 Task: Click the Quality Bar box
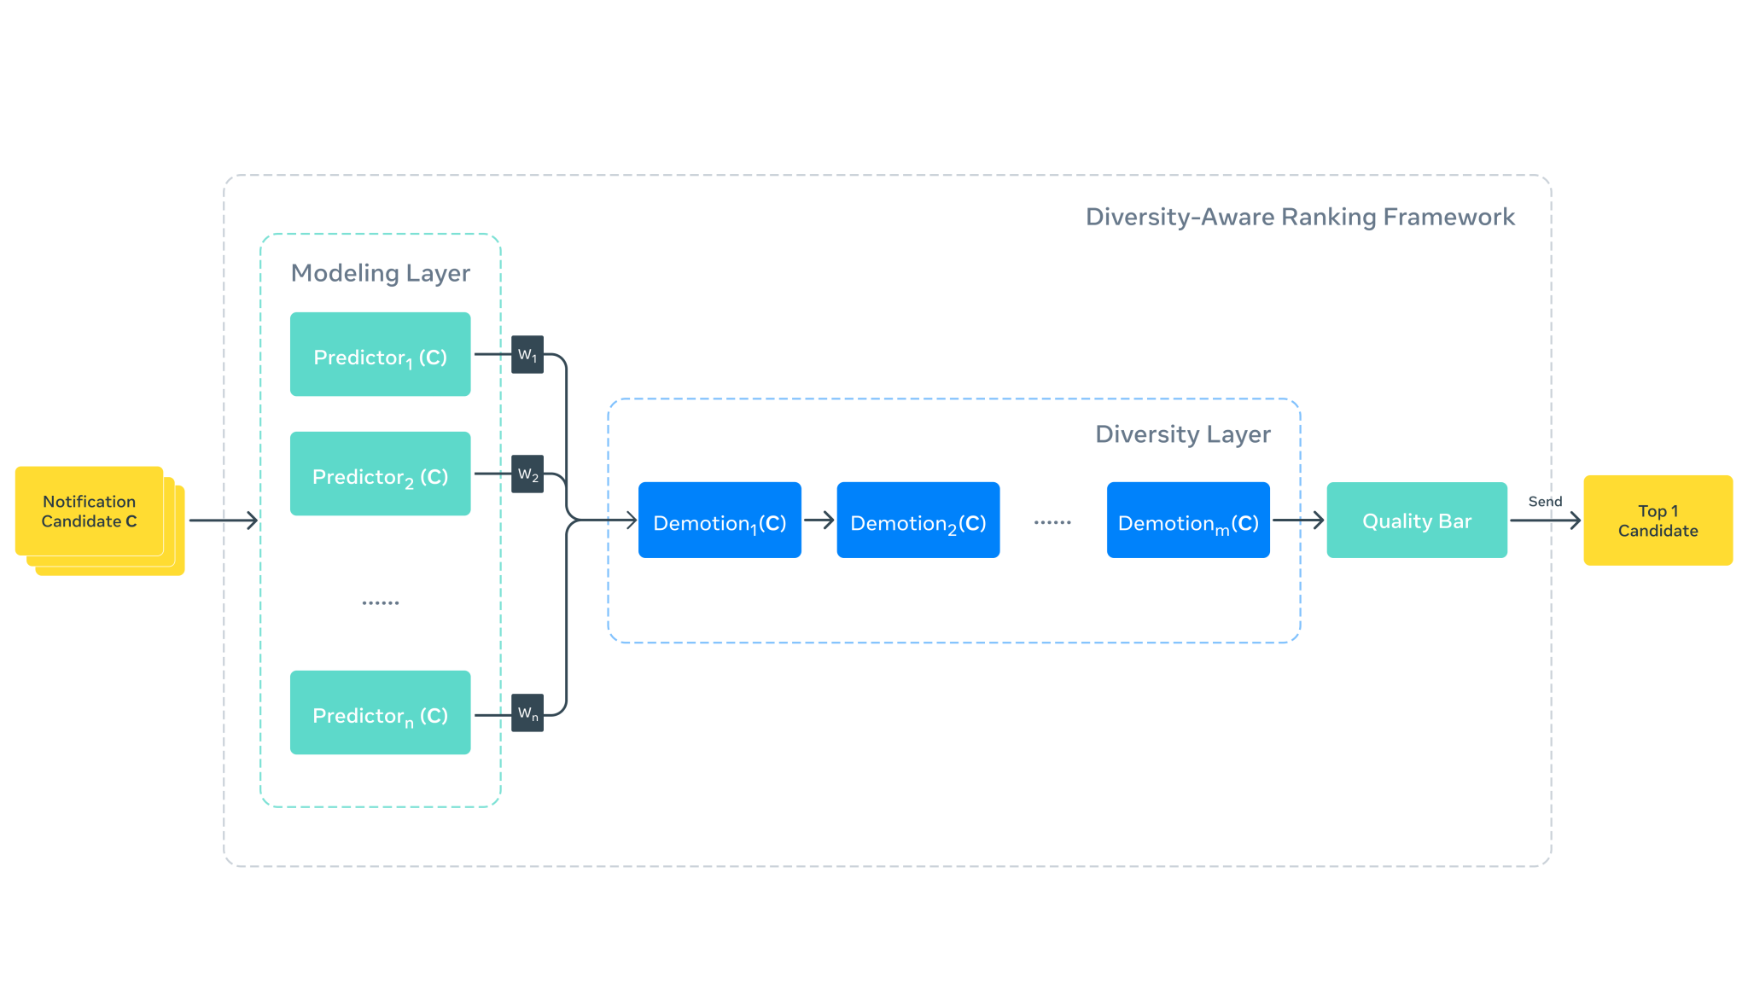(1417, 521)
